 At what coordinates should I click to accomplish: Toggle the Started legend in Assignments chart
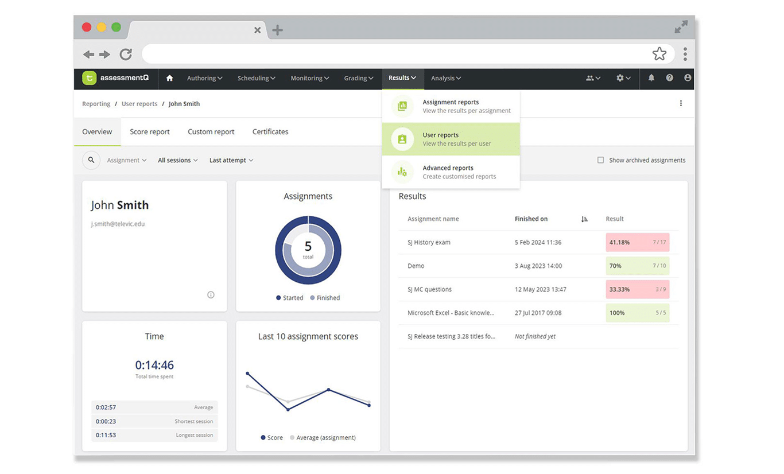click(x=290, y=298)
